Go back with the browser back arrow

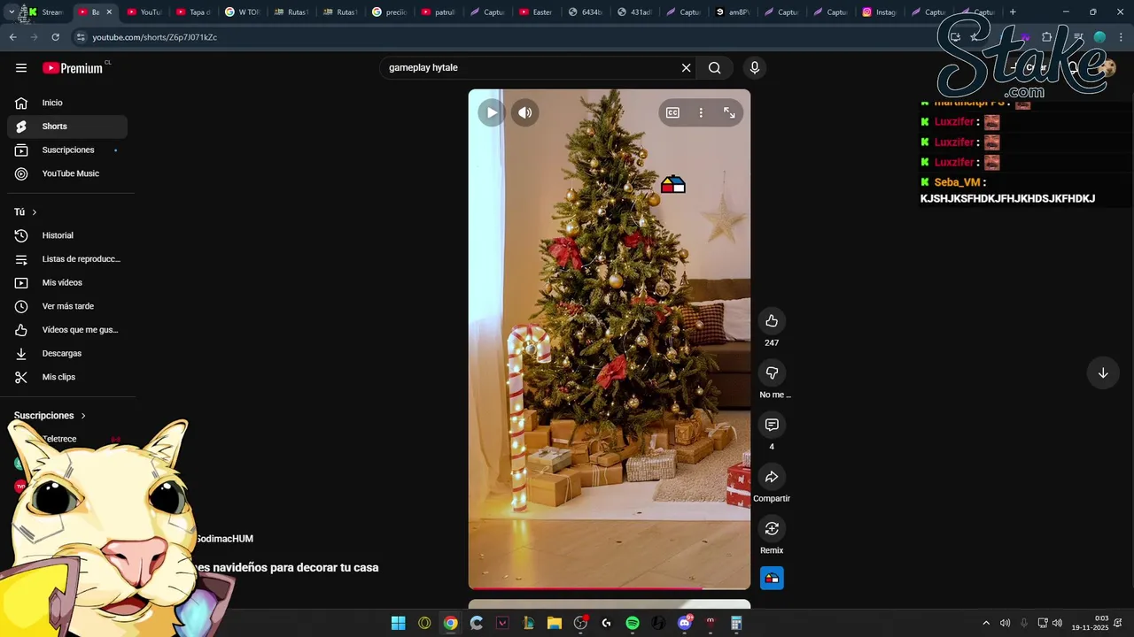click(x=12, y=37)
